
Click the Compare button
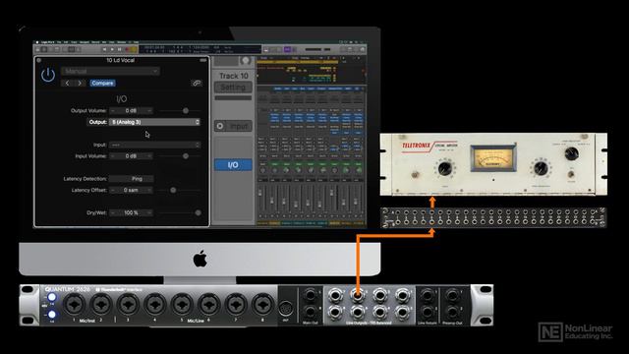point(102,83)
